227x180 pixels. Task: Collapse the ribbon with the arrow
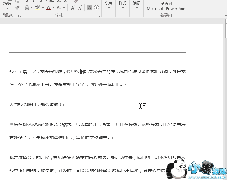pyautogui.click(x=225, y=16)
